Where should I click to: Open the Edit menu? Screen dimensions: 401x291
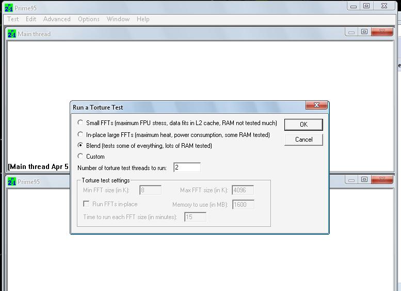click(31, 19)
